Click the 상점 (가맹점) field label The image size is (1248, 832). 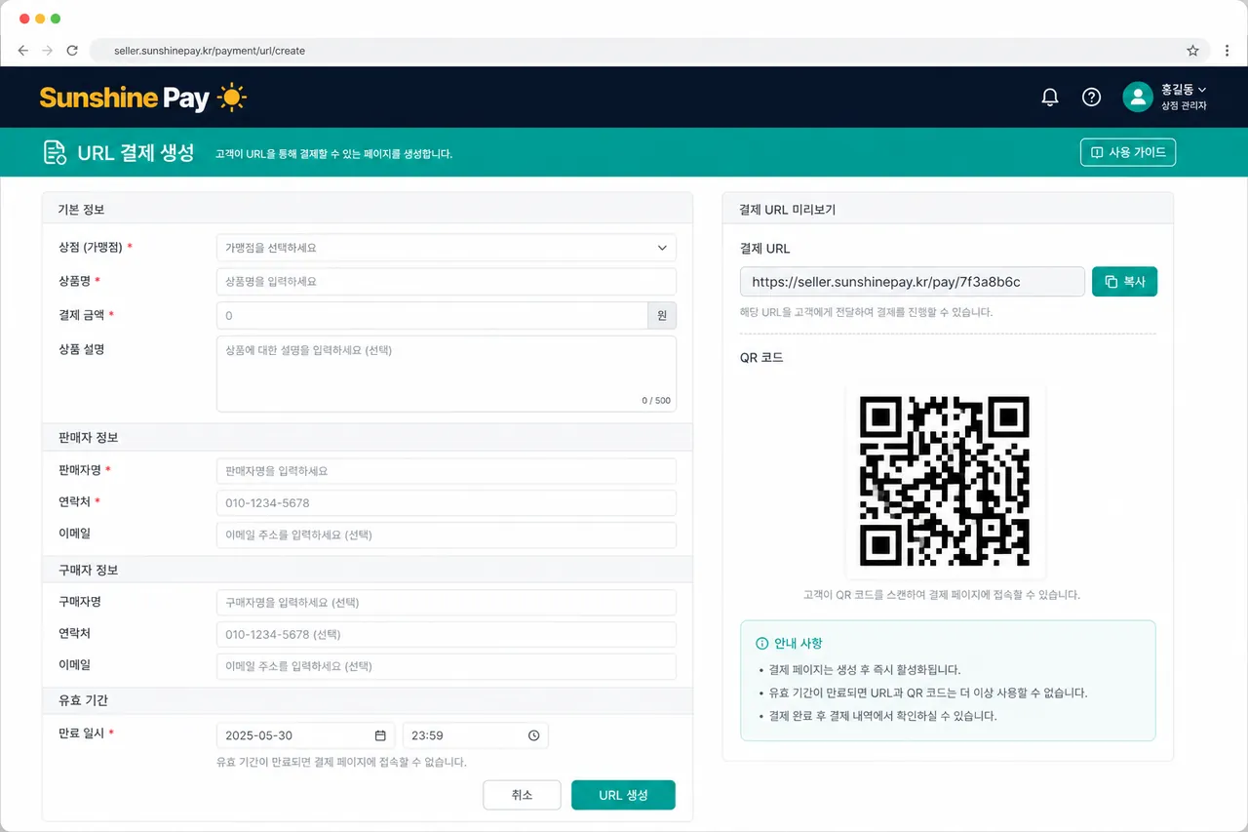coord(91,247)
